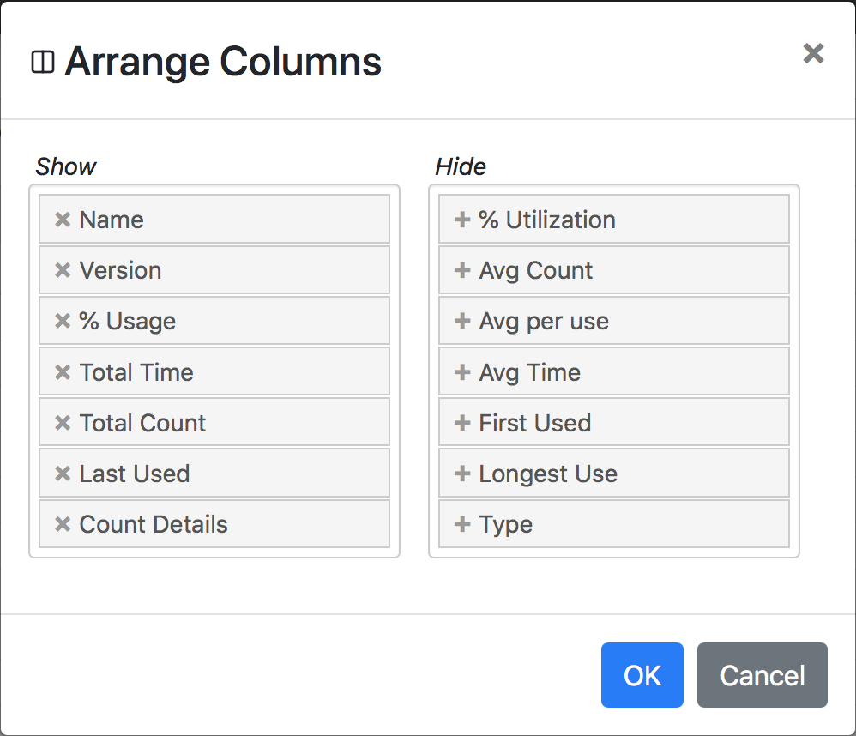Screen dimensions: 856x736
Task: Click the Cancel button
Action: tap(763, 675)
